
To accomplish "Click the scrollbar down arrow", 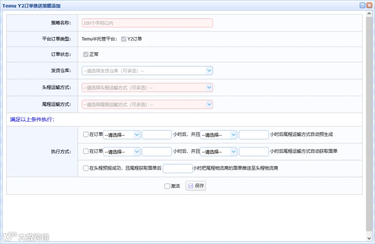I will pos(369,238).
